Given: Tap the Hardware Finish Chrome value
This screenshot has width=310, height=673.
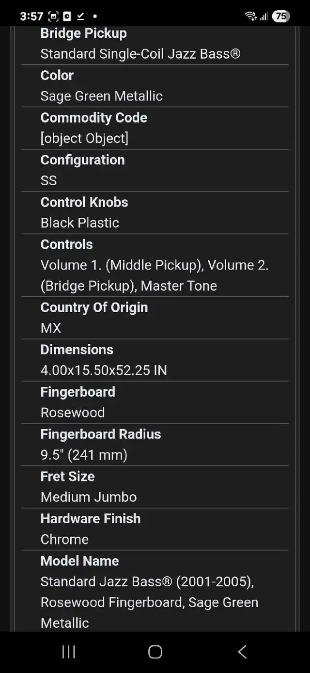Looking at the screenshot, I should coord(64,539).
